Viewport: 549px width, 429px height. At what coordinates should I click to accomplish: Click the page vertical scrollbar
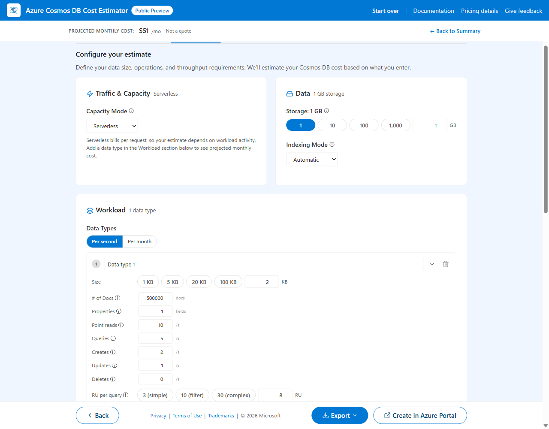546,129
